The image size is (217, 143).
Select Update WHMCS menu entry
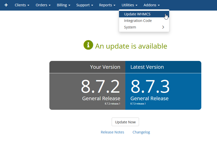(144, 14)
